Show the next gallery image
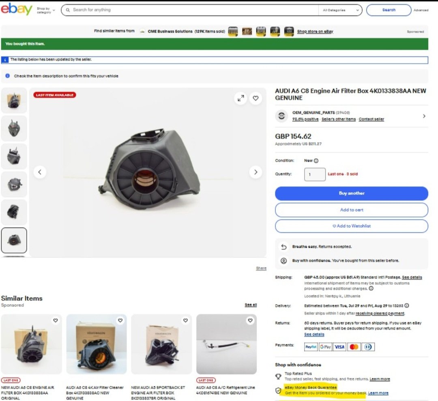 point(255,172)
